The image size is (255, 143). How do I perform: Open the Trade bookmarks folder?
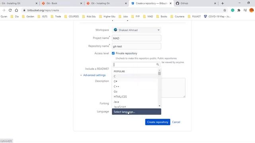(56, 16)
